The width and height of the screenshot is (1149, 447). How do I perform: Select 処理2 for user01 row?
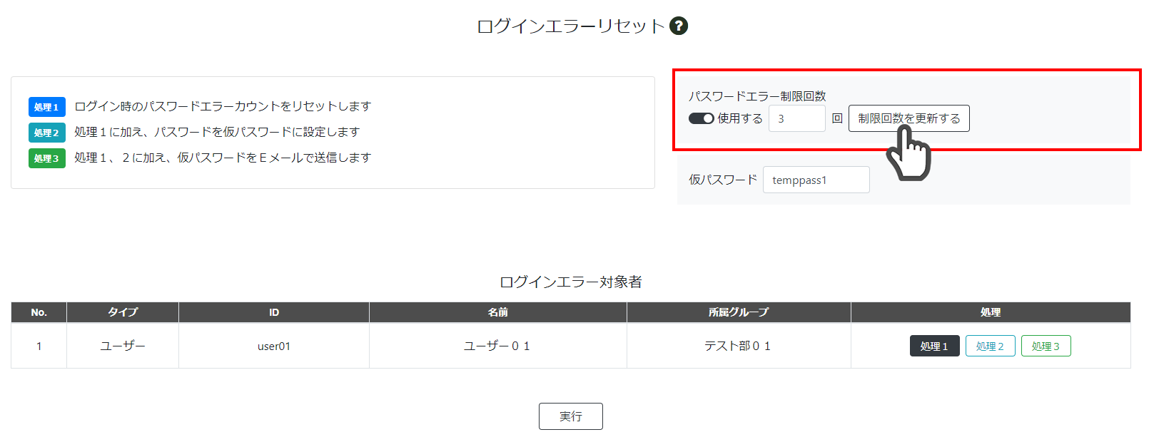tap(990, 346)
